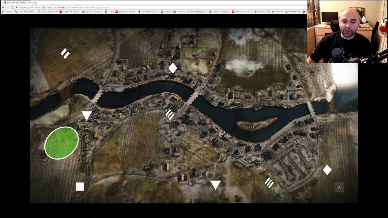Go back with the browser back arrow
Viewport: 388px width, 218px height.
pyautogui.click(x=3, y=7)
